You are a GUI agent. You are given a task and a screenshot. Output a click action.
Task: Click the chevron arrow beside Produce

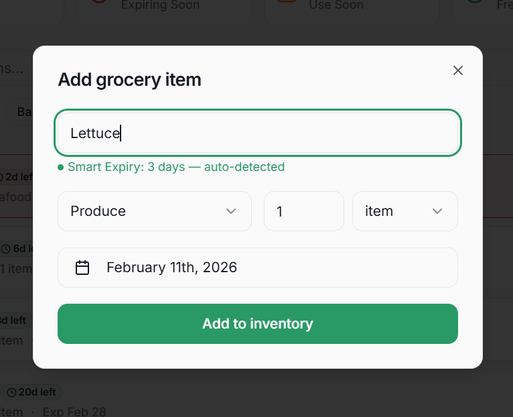231,211
